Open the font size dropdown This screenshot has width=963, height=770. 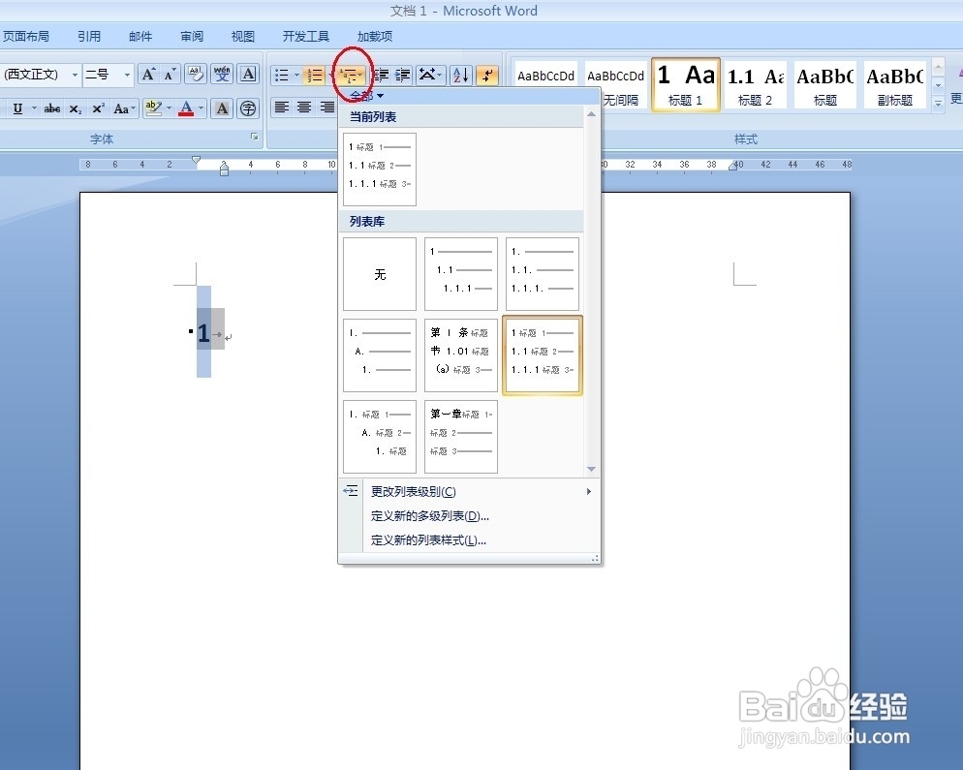(x=127, y=75)
